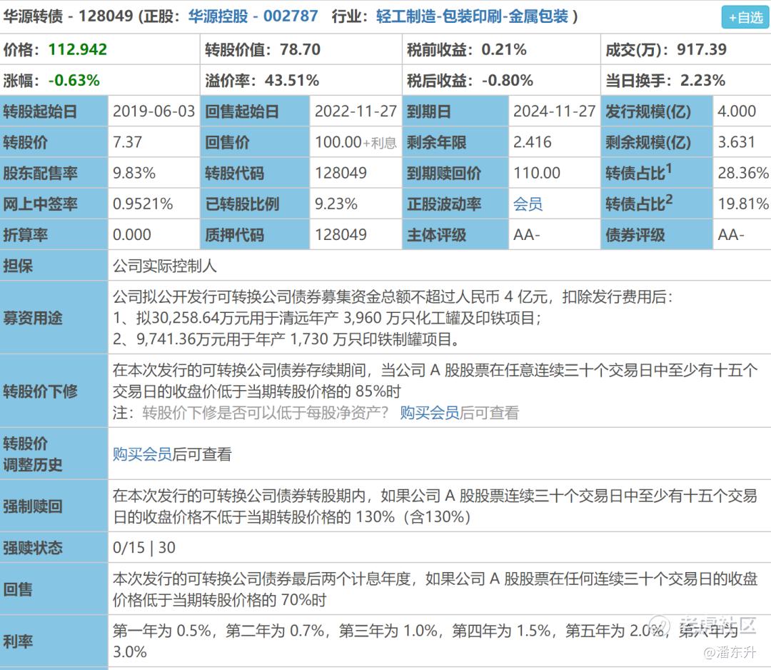Click the 转股起始日 header cell
Screen dimensions: 771x670
[x=54, y=111]
